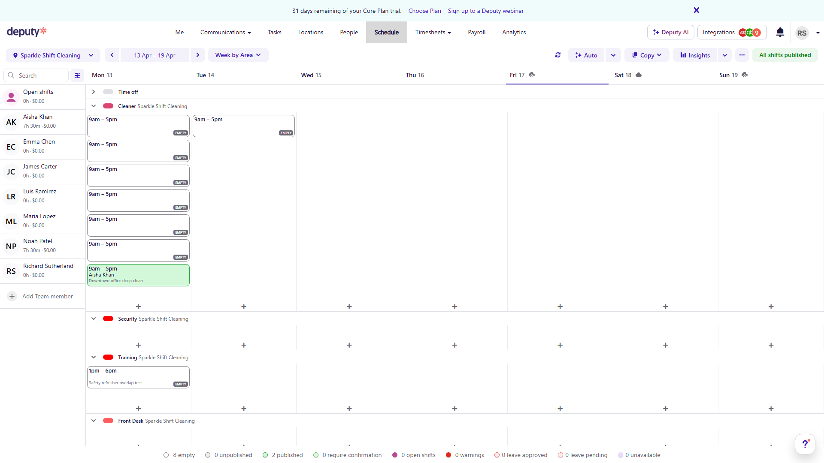Open the notifications bell
Viewport: 824px width, 463px height.
(780, 32)
